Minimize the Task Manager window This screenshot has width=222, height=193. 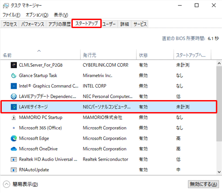click(180, 5)
